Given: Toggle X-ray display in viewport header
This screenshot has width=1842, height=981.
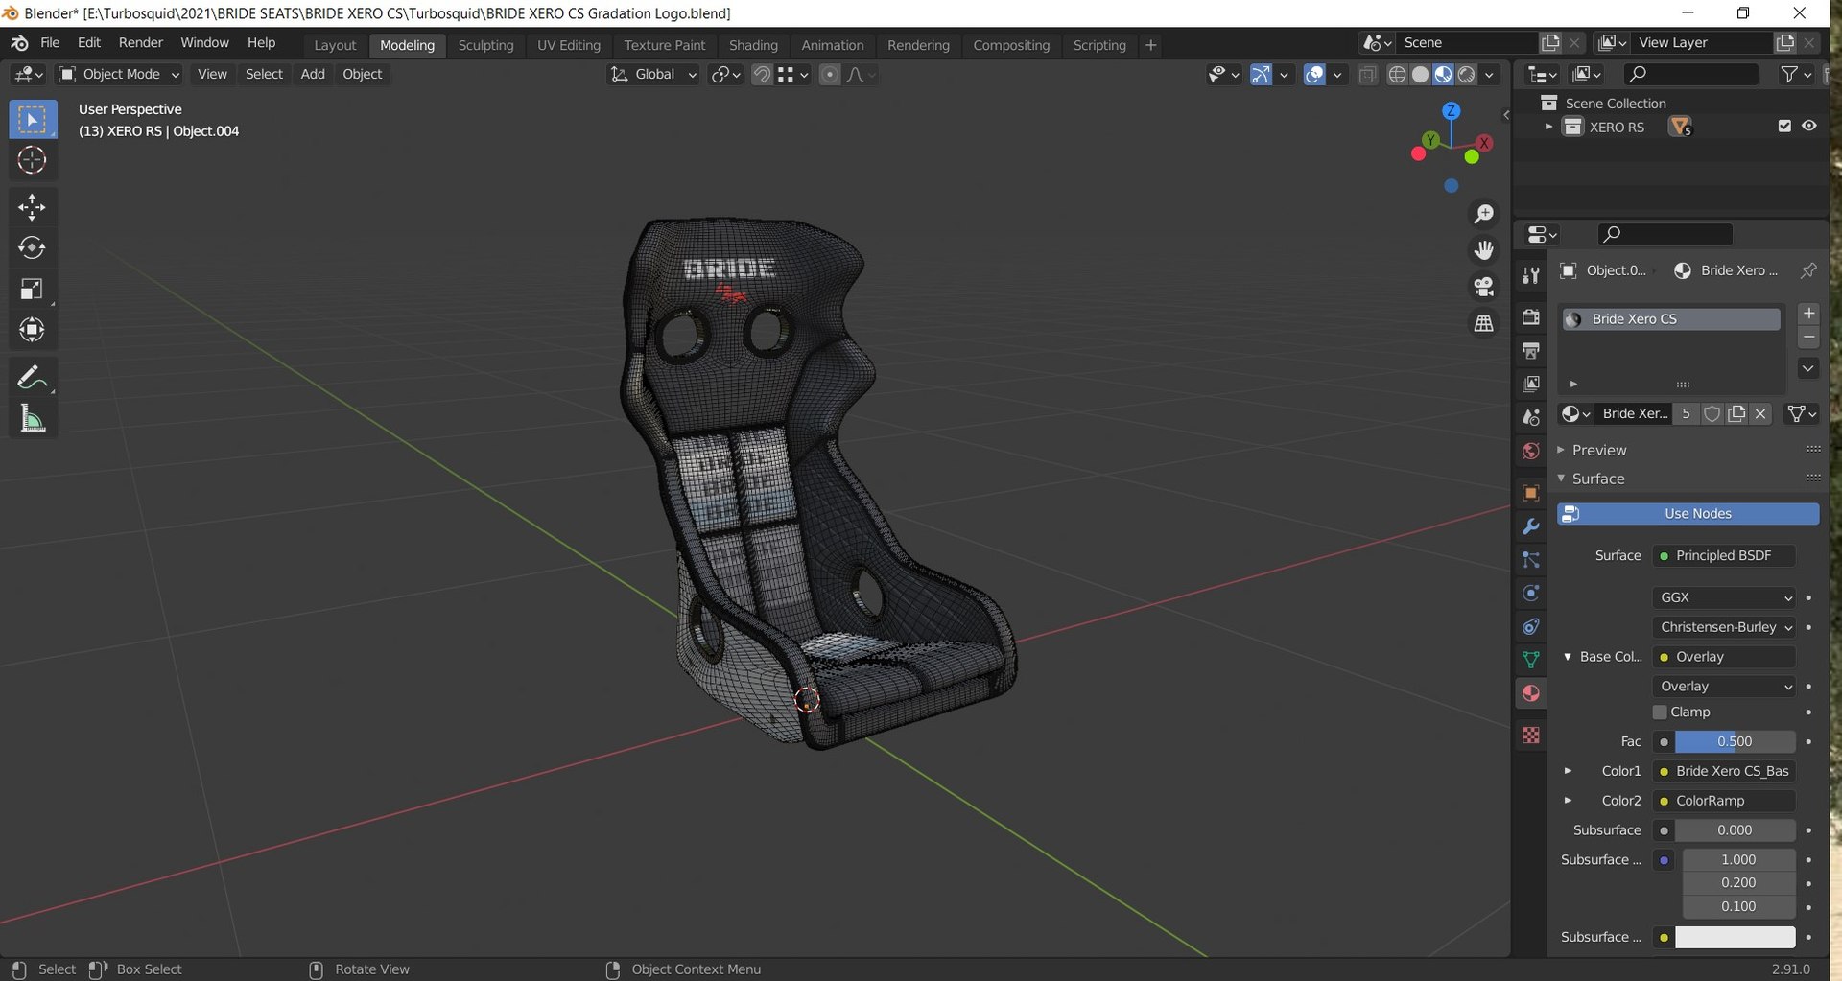Looking at the screenshot, I should pyautogui.click(x=1367, y=75).
